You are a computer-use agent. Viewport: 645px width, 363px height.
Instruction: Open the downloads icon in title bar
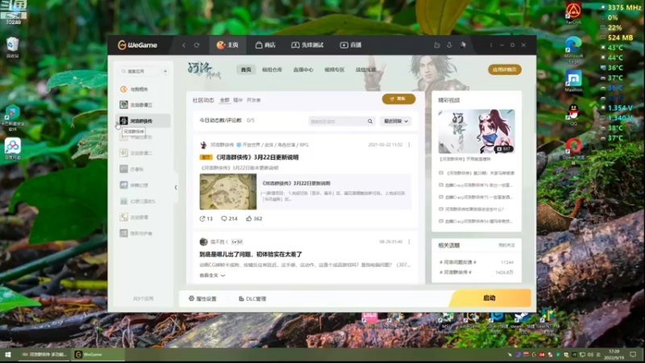pyautogui.click(x=449, y=45)
